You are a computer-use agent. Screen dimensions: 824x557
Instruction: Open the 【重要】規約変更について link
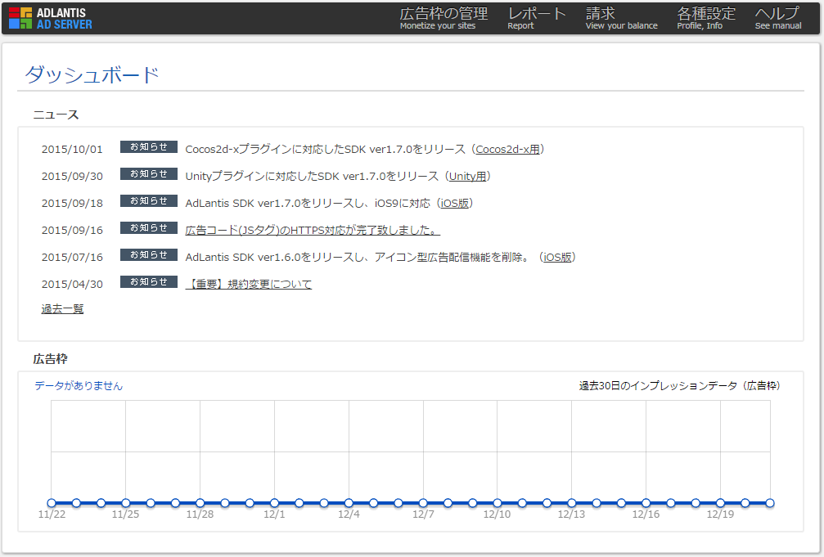(x=249, y=285)
